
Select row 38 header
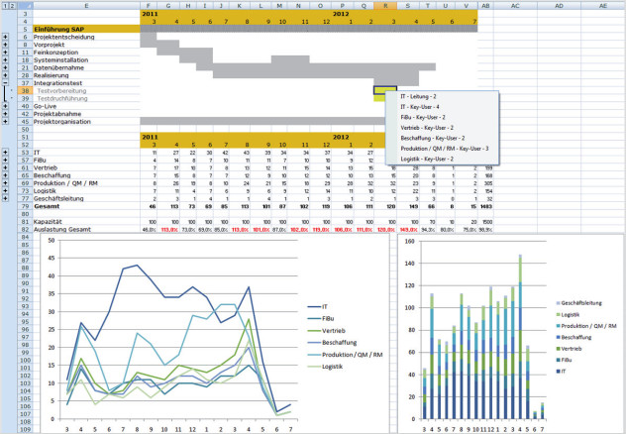(26, 90)
